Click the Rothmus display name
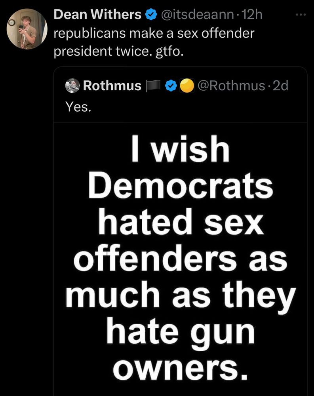Screen dimensions: 314x396 tap(112, 86)
